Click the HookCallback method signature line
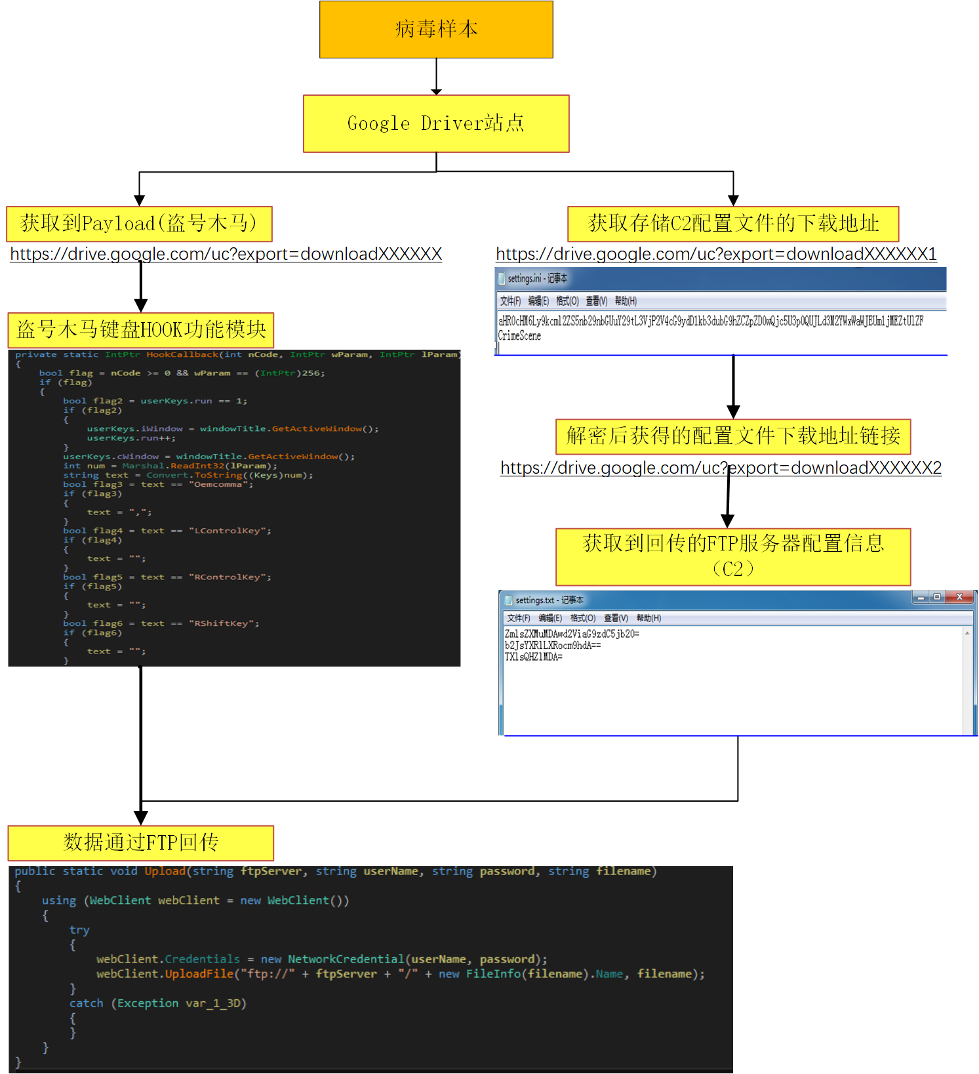Viewport: 979px width, 1074px height. (x=237, y=354)
